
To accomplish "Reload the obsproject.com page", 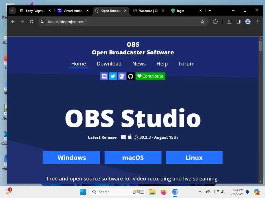I will (x=31, y=22).
